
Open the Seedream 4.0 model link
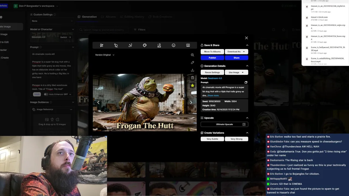[215, 78]
